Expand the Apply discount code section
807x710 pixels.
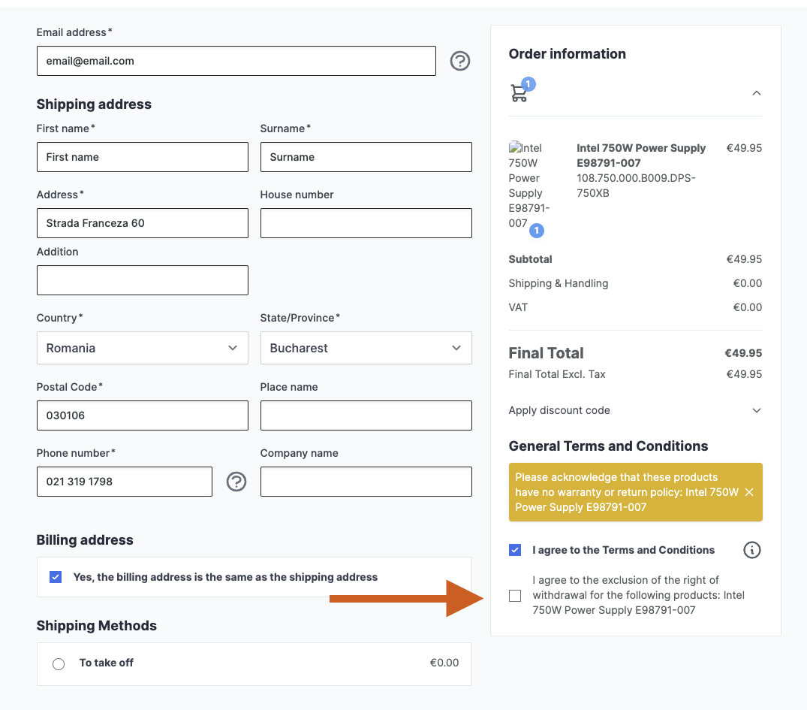[756, 410]
